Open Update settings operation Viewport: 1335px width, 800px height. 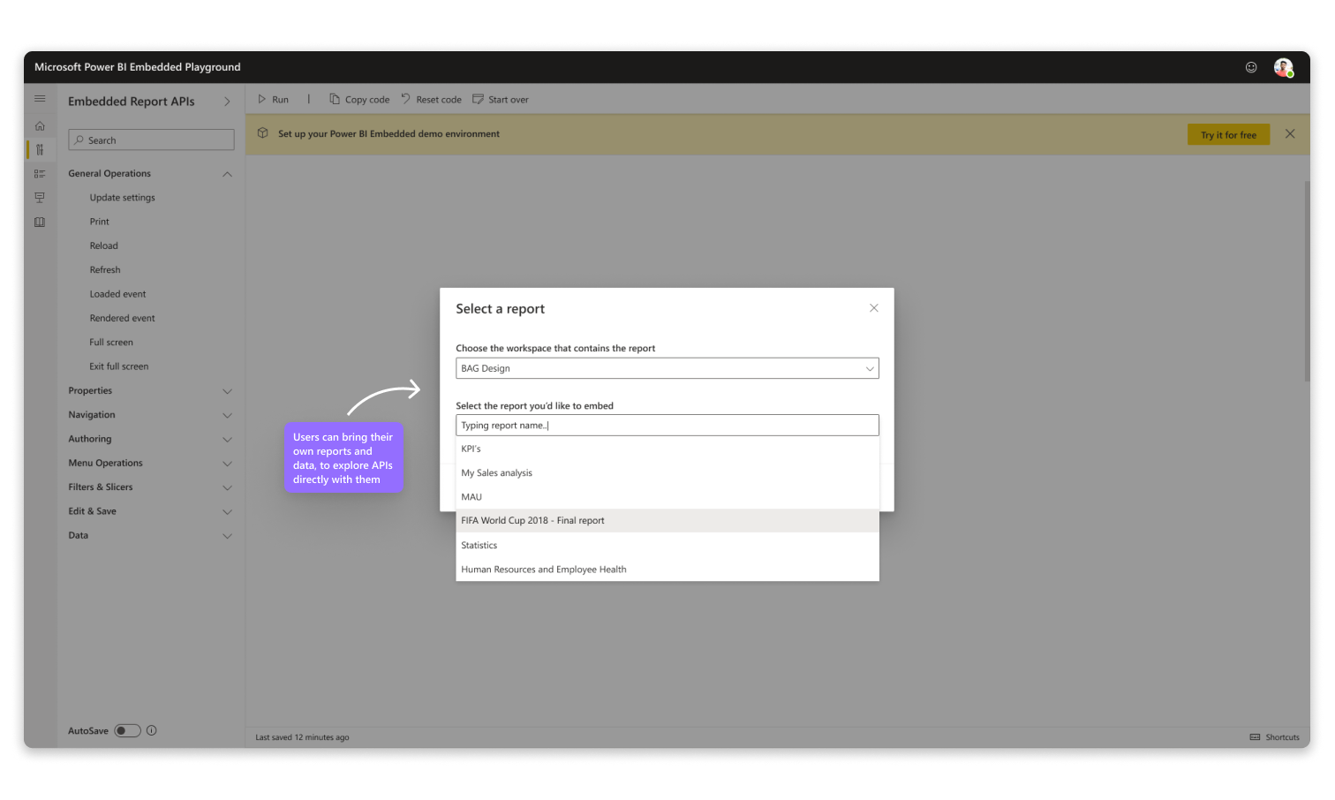122,198
